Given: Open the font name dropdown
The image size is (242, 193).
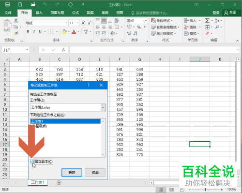Looking at the screenshot, I should click(x=66, y=23).
